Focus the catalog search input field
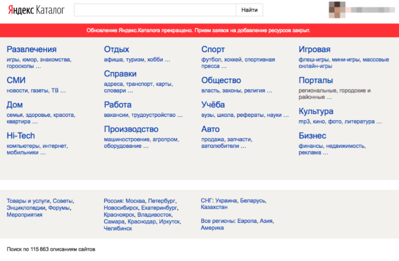 pos(155,10)
